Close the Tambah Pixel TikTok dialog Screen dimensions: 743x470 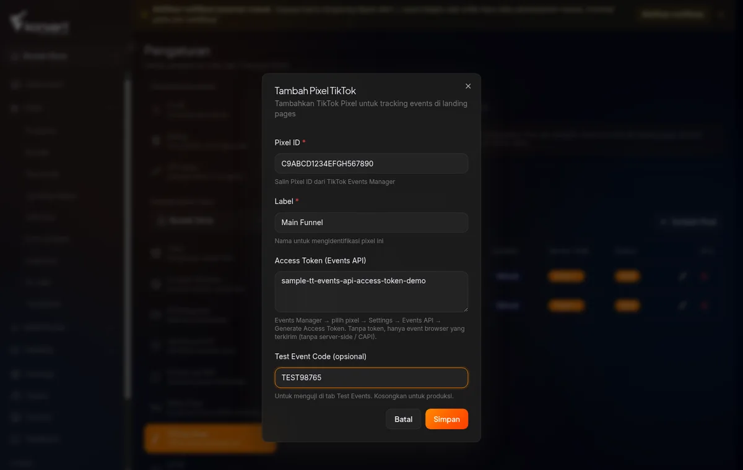pyautogui.click(x=468, y=86)
